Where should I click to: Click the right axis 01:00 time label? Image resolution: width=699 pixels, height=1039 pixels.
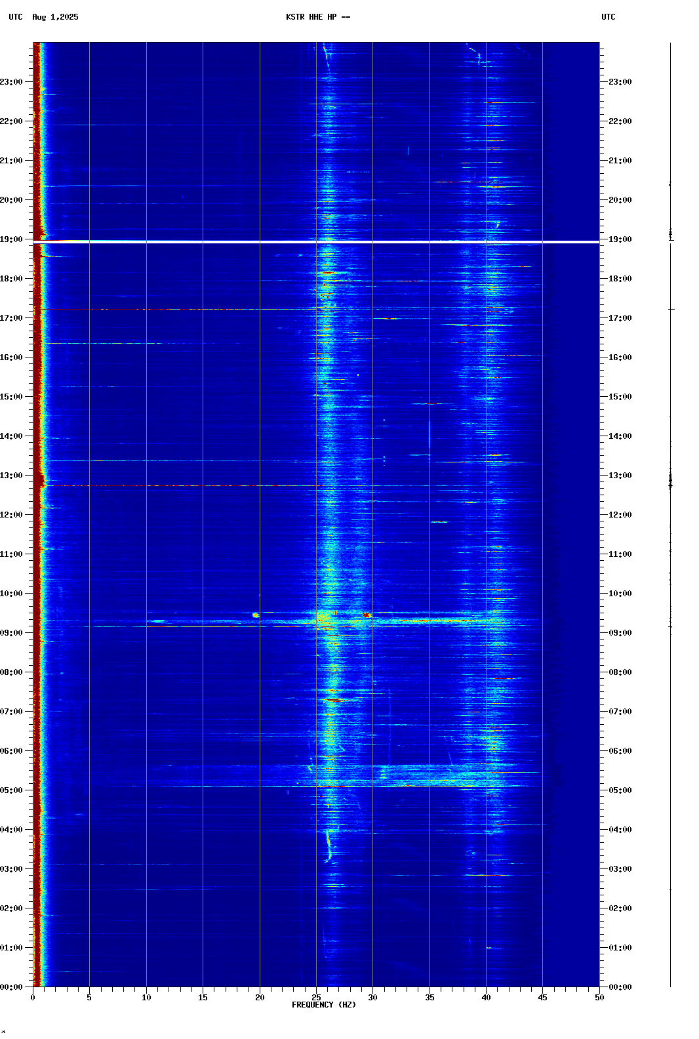(620, 948)
